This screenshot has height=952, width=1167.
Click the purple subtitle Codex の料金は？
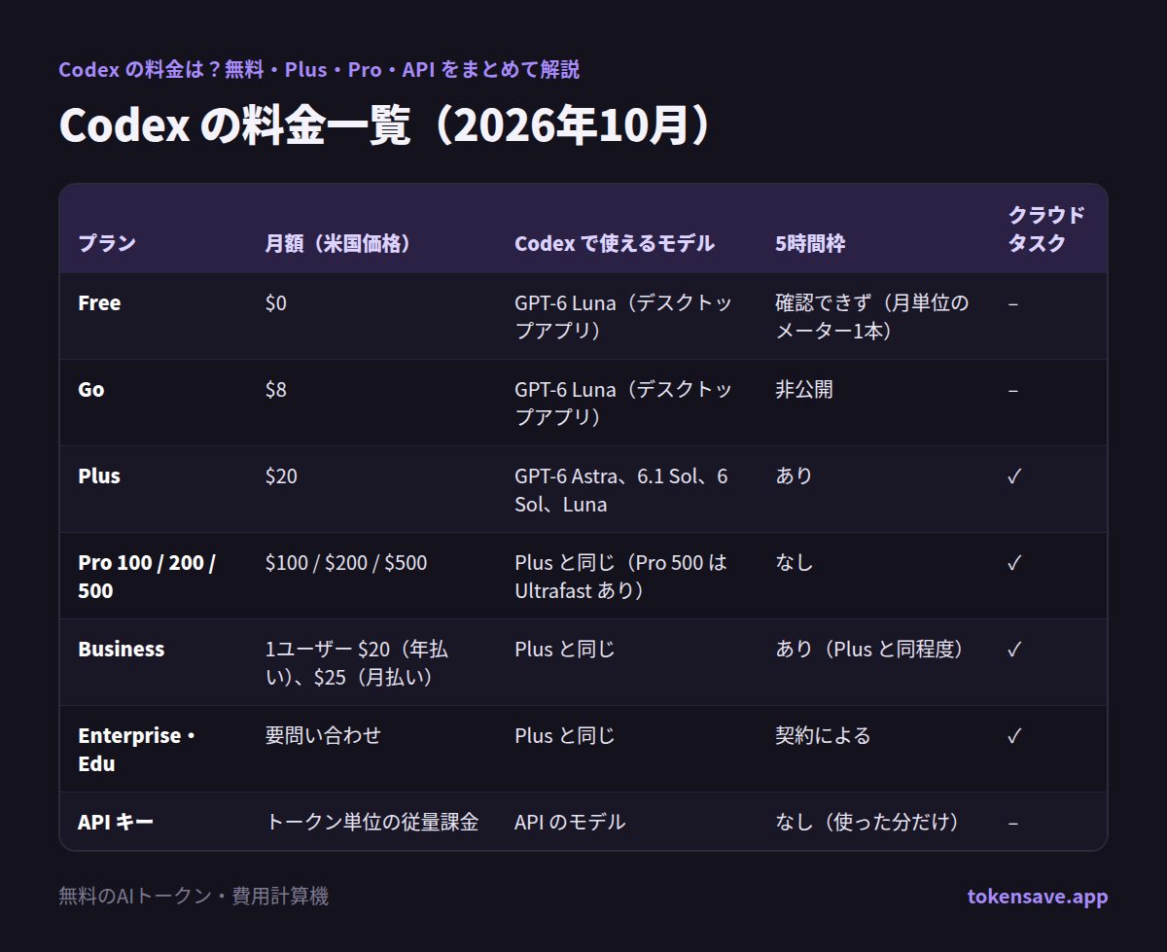click(319, 70)
